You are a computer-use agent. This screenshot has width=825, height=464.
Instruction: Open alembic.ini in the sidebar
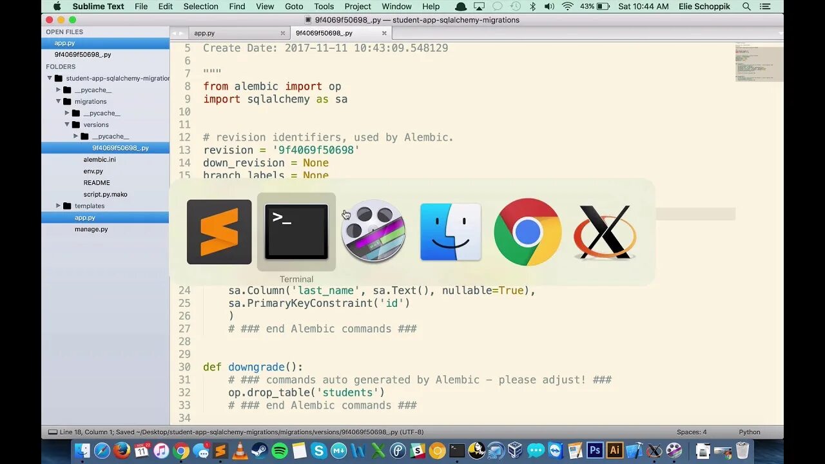99,159
